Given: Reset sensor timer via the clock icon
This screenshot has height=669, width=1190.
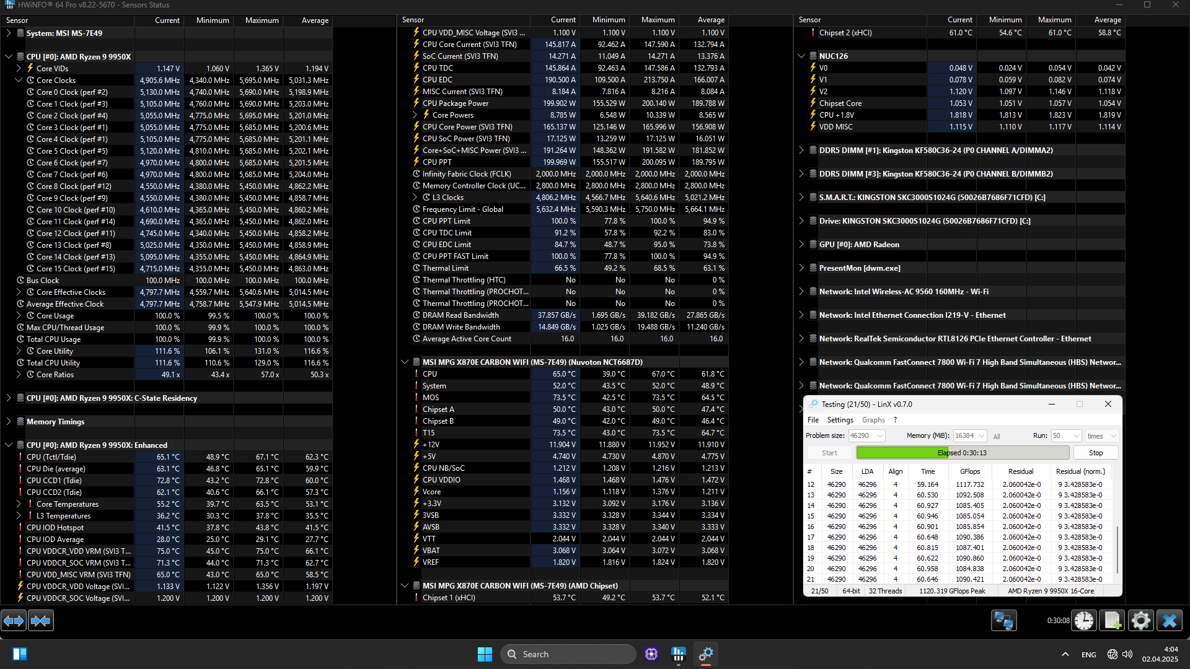Looking at the screenshot, I should 1084,620.
